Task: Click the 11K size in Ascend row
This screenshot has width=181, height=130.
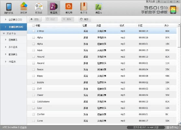Action: pos(167,63)
